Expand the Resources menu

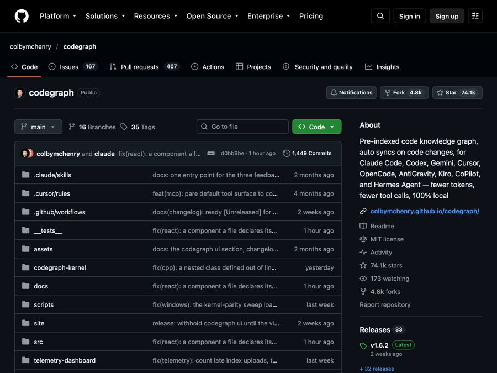(x=156, y=16)
